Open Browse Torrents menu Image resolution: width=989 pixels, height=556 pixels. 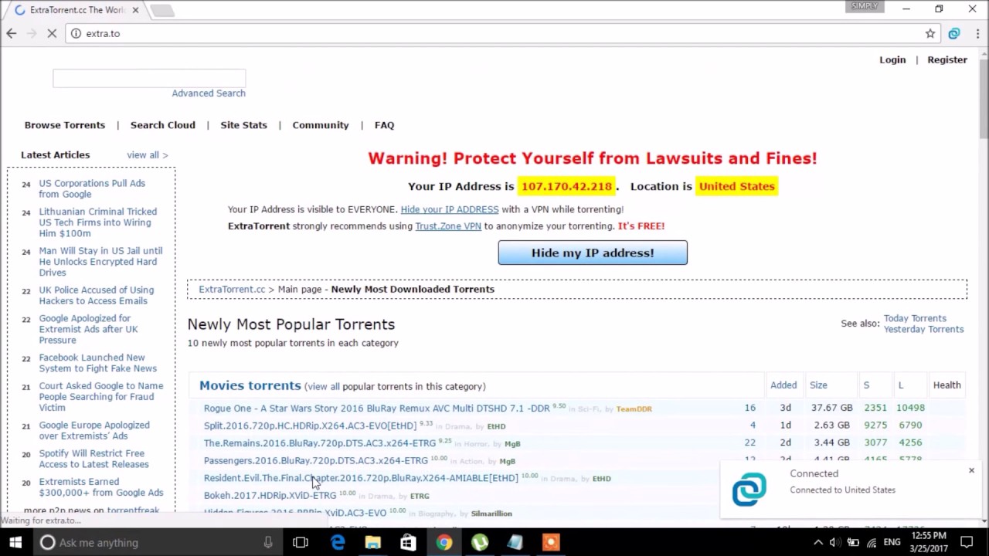coord(65,125)
